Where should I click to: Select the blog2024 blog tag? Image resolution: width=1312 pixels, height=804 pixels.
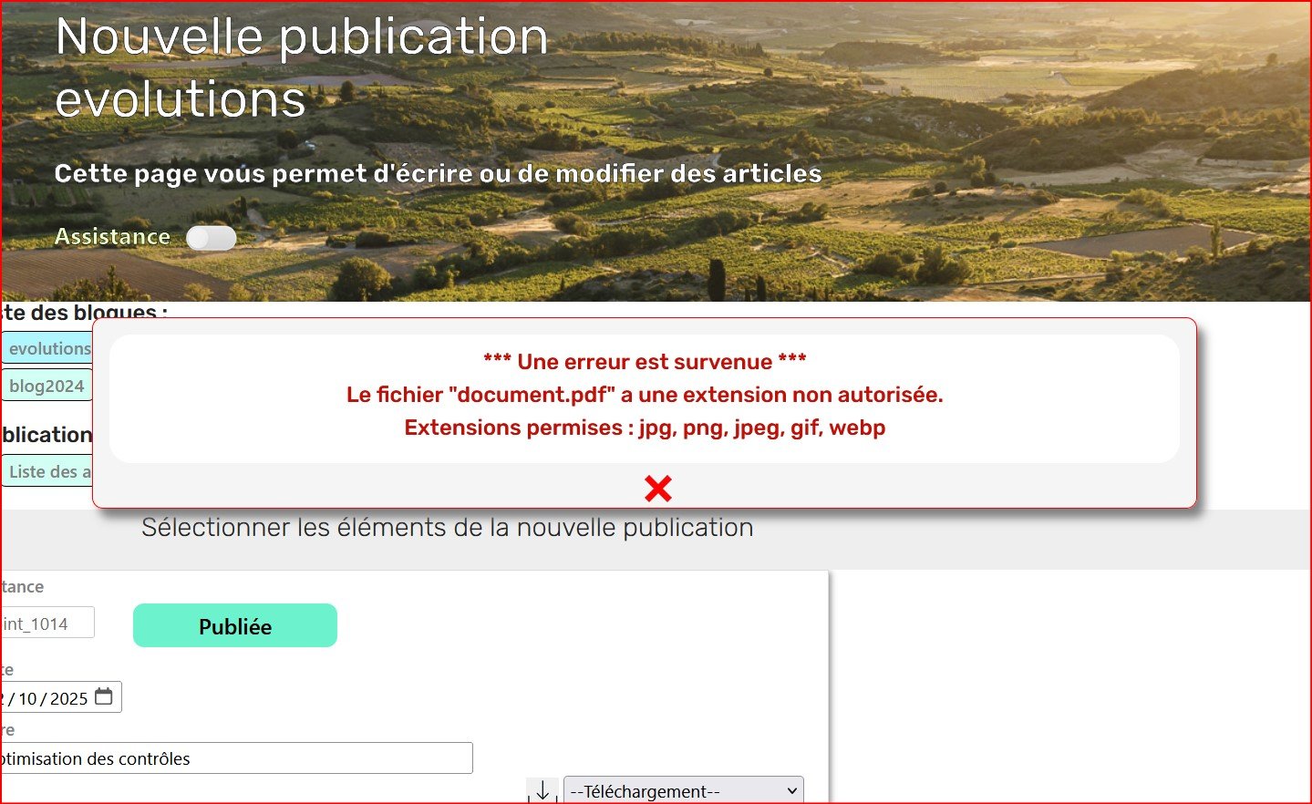(x=46, y=386)
